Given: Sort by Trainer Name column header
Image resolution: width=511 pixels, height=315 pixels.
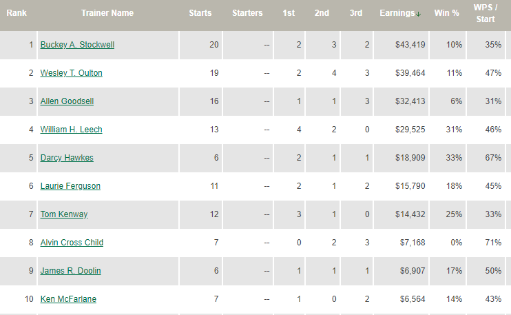Looking at the screenshot, I should [x=107, y=13].
